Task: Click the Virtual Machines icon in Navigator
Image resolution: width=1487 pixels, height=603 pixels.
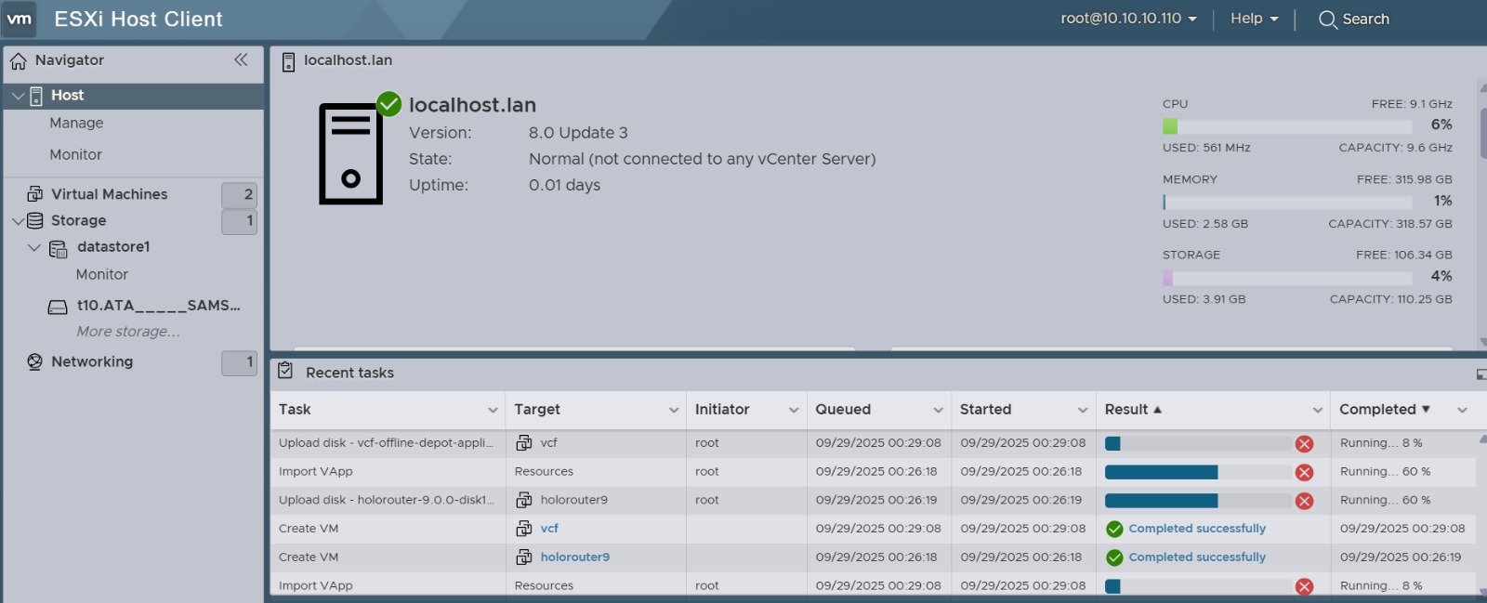Action: [x=35, y=194]
